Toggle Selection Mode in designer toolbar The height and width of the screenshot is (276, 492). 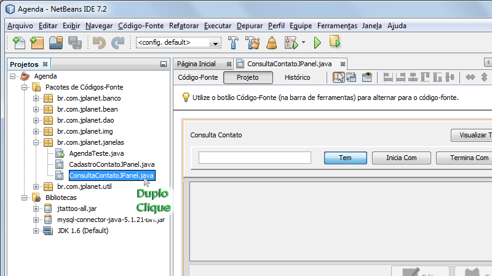[339, 77]
